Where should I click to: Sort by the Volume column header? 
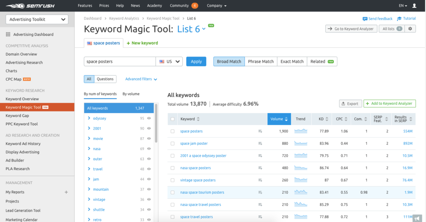tap(279, 119)
